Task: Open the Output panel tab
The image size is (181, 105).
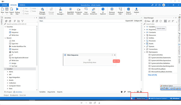Action: coord(6,95)
